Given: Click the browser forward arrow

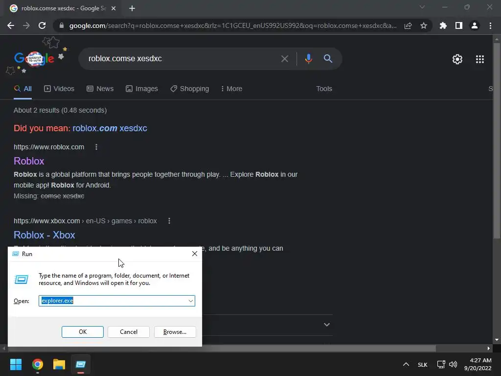Looking at the screenshot, I should tap(26, 25).
